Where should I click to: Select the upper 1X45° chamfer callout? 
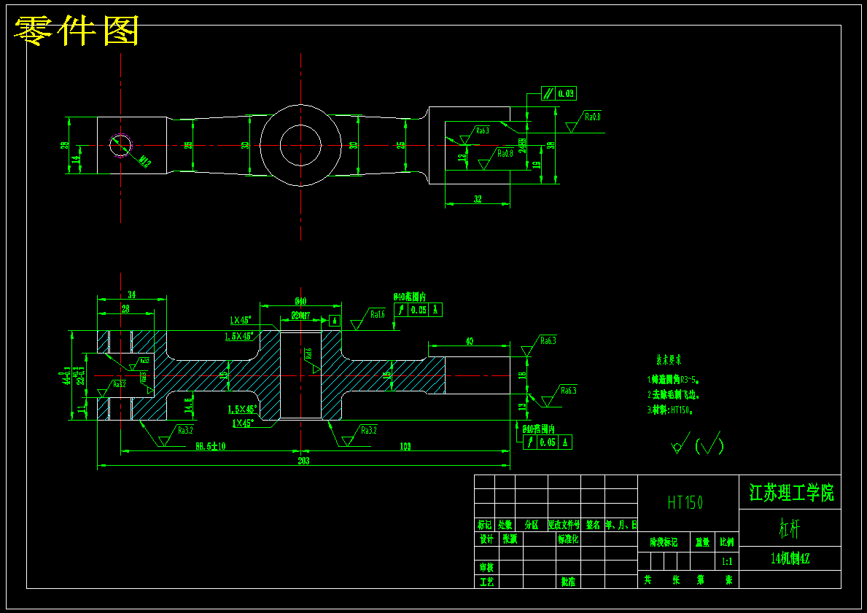[241, 320]
